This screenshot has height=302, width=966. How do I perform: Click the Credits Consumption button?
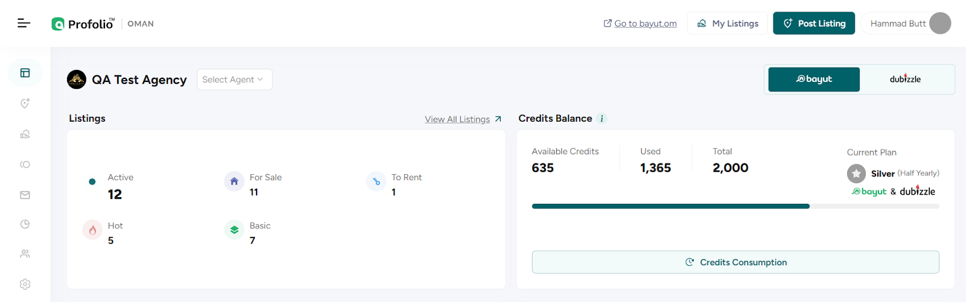(x=735, y=262)
